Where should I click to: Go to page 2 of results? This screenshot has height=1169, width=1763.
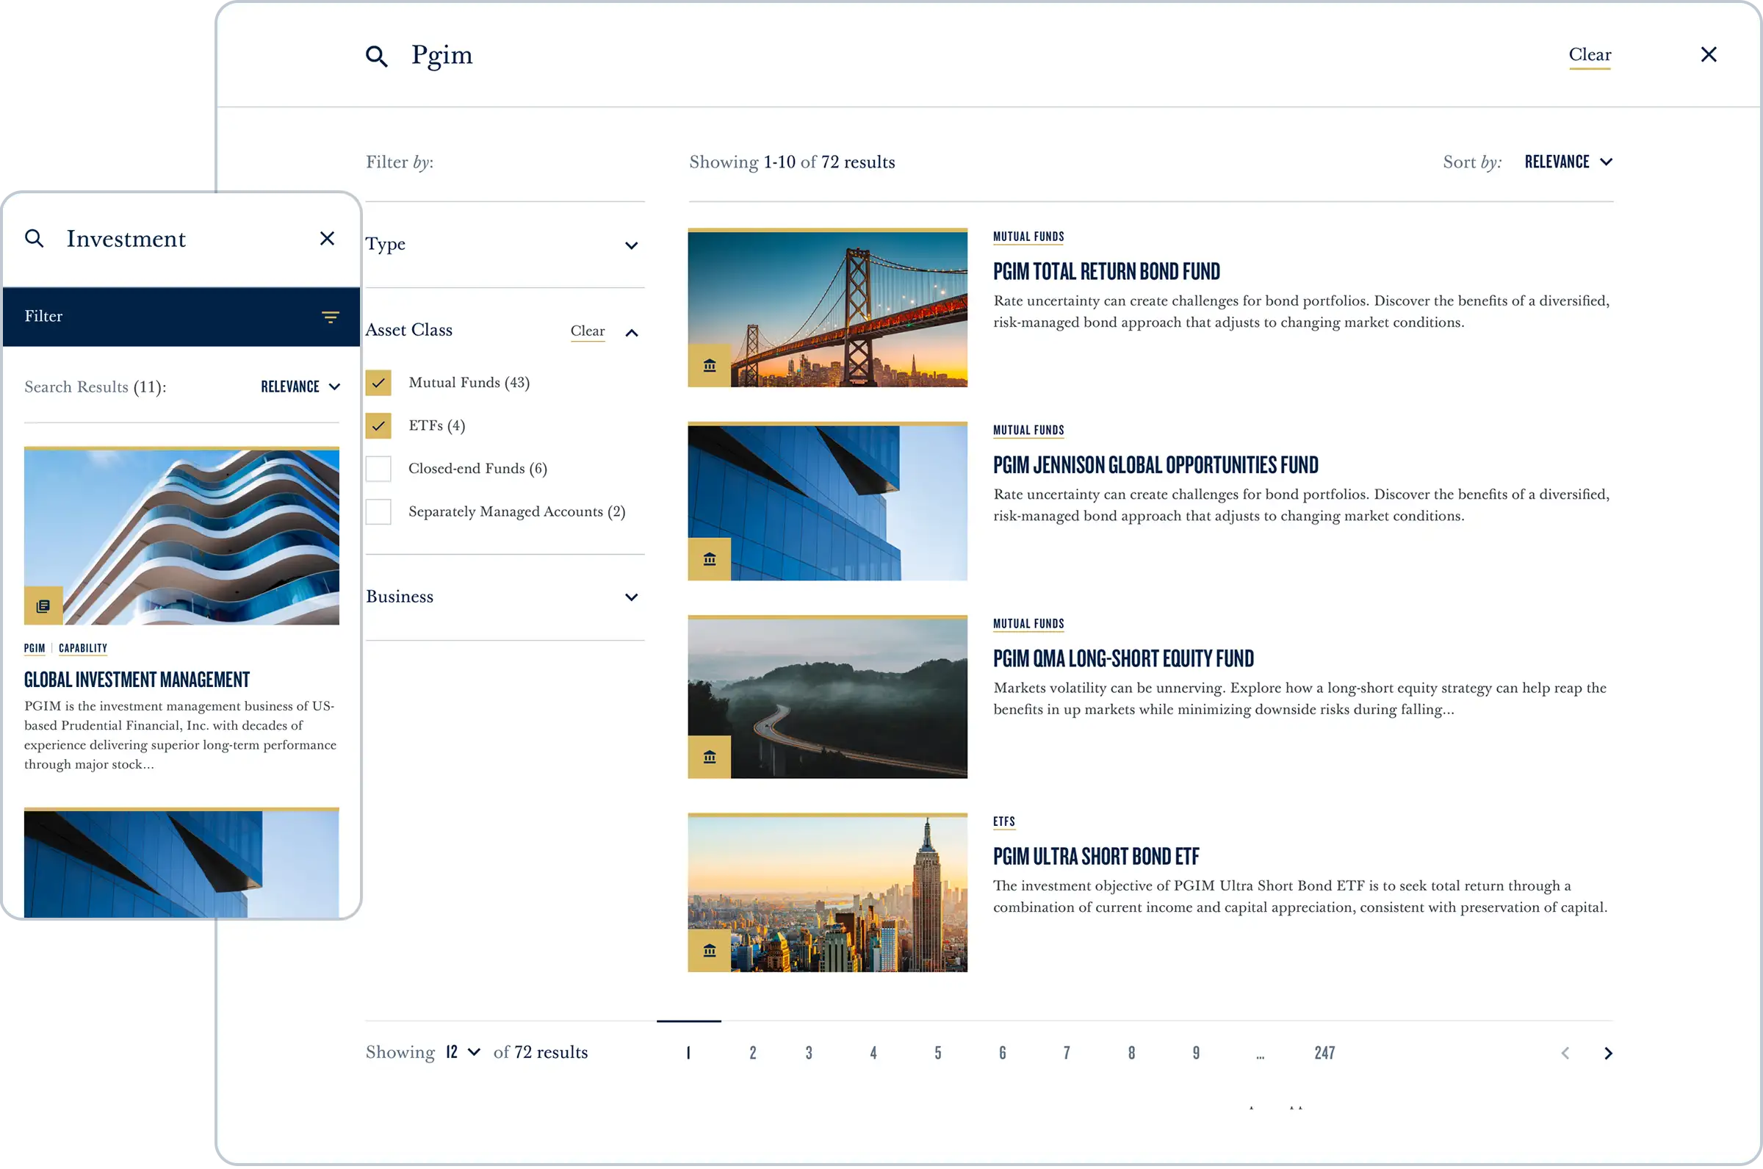[x=754, y=1054]
